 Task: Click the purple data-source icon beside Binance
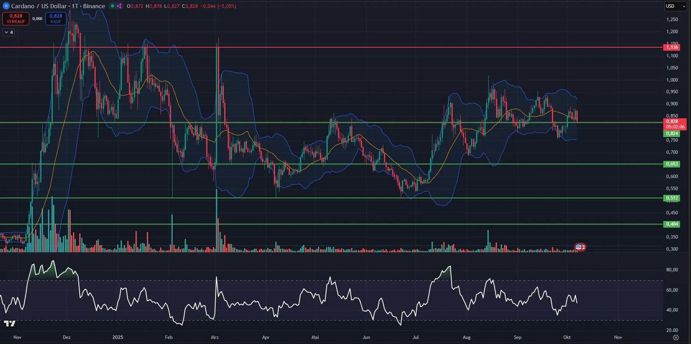point(119,6)
